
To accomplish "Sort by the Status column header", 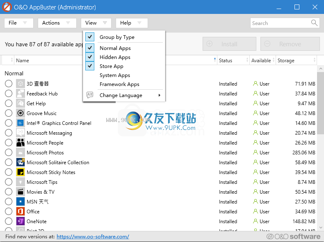I will (233, 61).
